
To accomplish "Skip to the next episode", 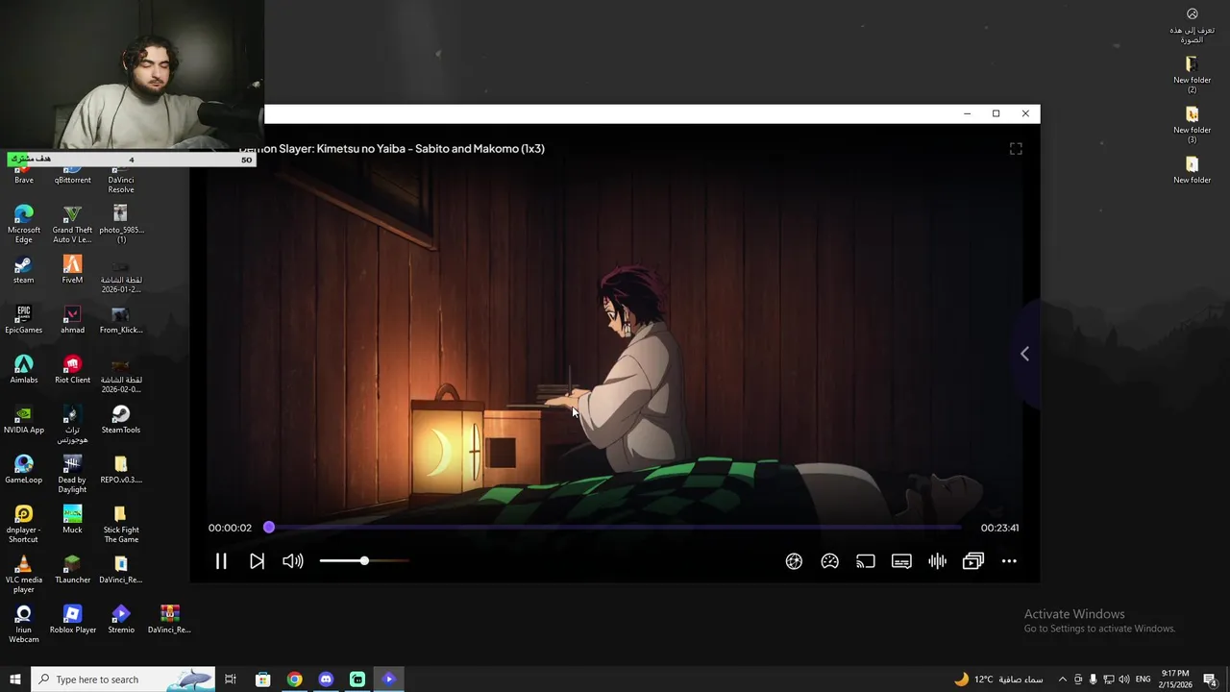I will coord(257,561).
